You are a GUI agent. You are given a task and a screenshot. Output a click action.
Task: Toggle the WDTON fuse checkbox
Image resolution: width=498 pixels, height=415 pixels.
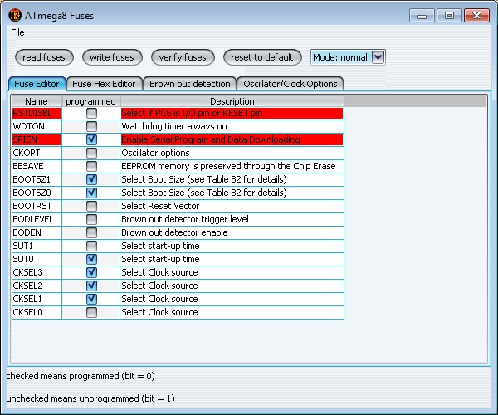click(91, 126)
